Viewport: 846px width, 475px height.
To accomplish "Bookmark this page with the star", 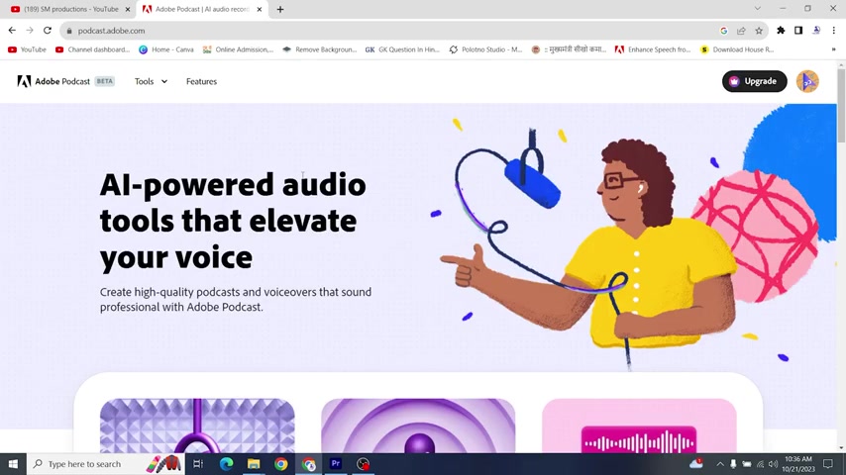I will point(759,31).
